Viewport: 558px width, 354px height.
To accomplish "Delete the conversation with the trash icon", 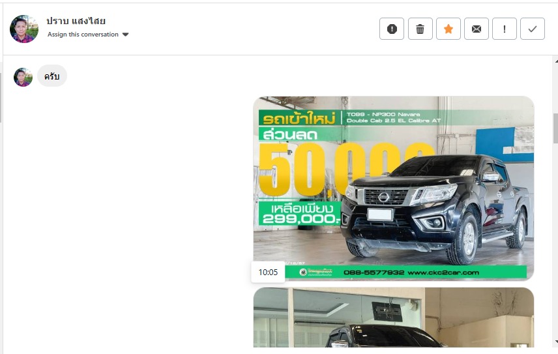I will coord(420,29).
